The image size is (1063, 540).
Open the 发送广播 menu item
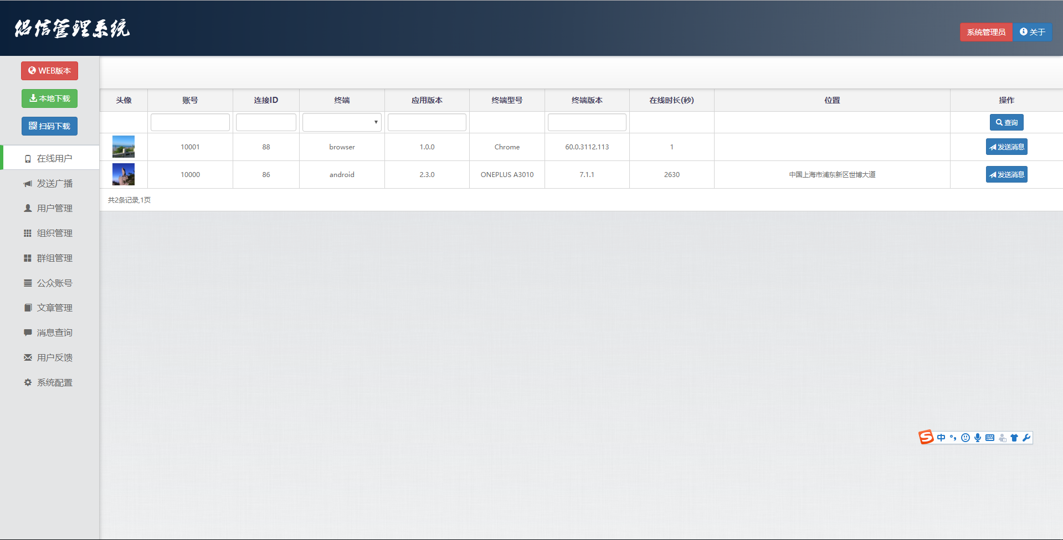54,184
